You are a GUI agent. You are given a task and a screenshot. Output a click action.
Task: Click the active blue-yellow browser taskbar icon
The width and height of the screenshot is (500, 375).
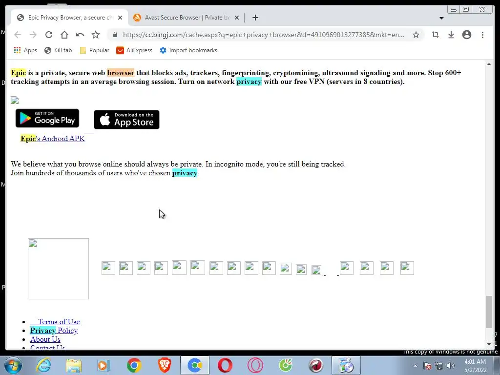click(195, 365)
